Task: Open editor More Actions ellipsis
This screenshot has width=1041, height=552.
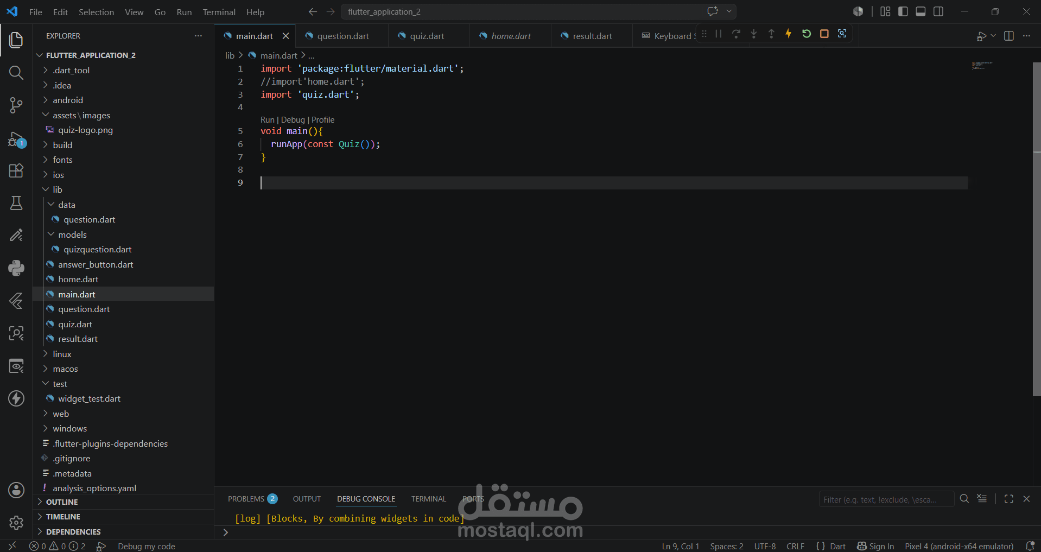Action: (1026, 36)
